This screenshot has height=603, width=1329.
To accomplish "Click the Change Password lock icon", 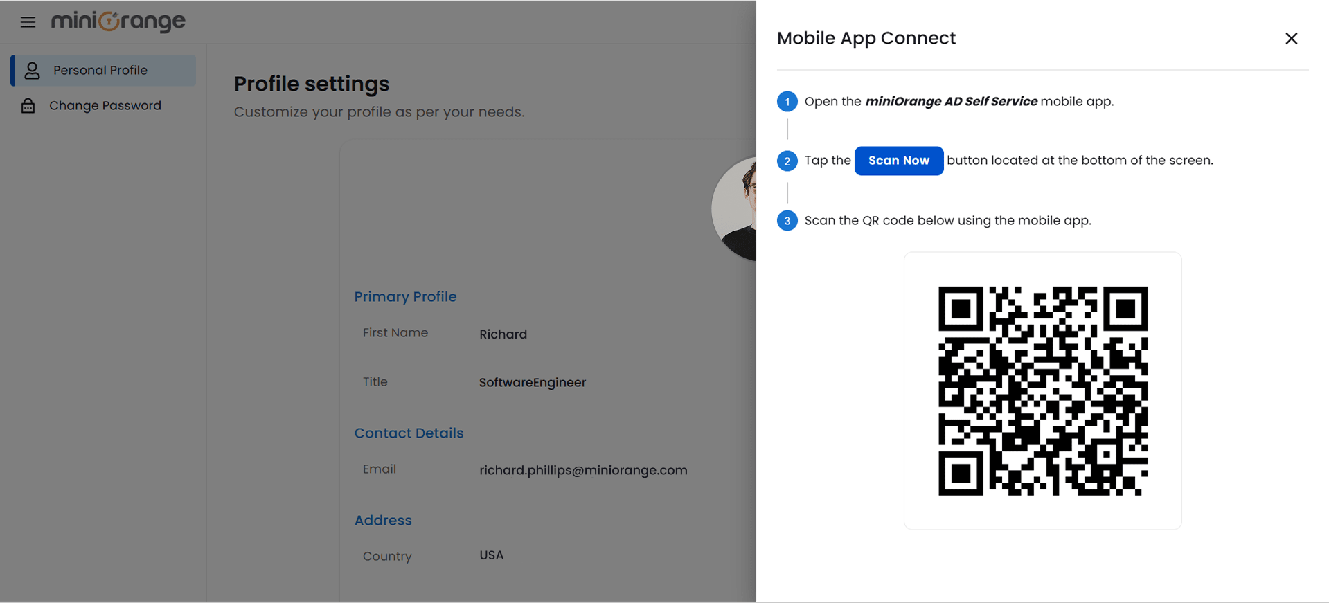I will tap(28, 106).
